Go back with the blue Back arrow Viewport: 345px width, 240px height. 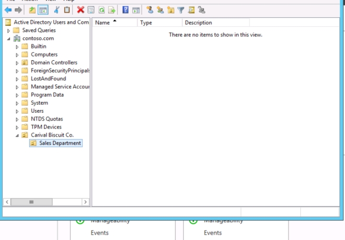point(8,10)
